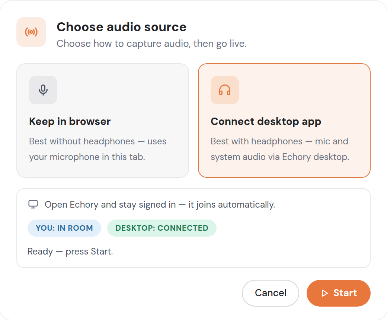Click the orange broadcast signal icon
Image resolution: width=387 pixels, height=320 pixels.
31,32
